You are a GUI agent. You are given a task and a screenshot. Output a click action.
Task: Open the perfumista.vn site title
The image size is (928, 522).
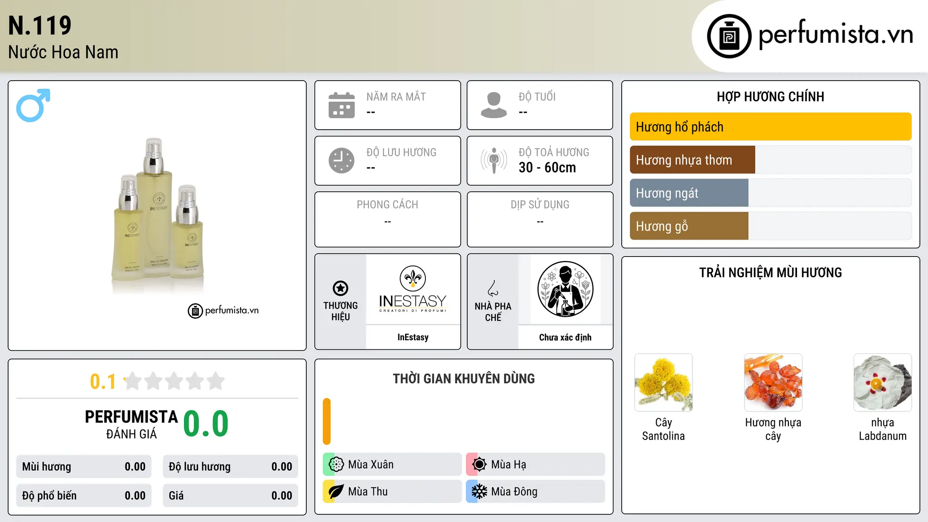click(836, 35)
